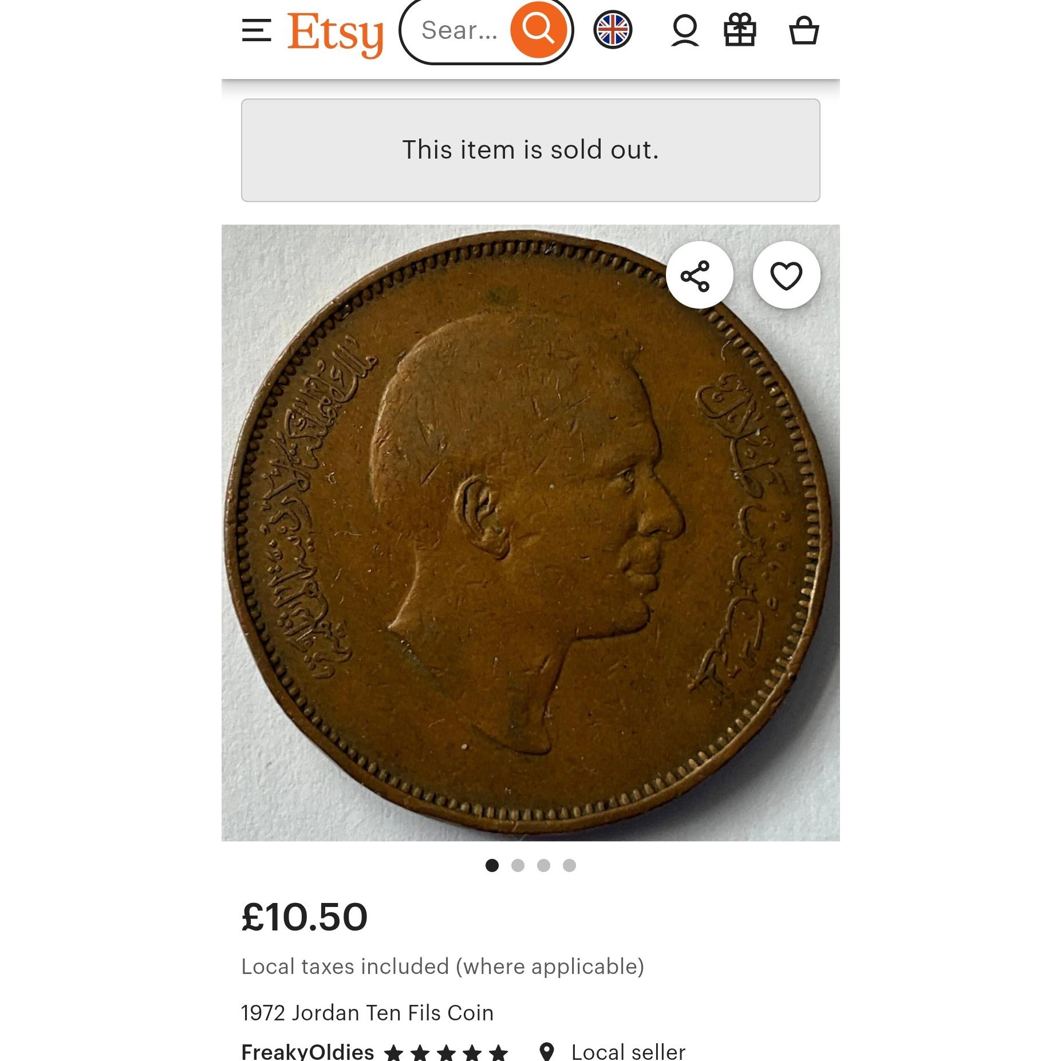Viewport: 1061px width, 1061px height.
Task: Click the sold out notice banner
Action: pos(530,150)
